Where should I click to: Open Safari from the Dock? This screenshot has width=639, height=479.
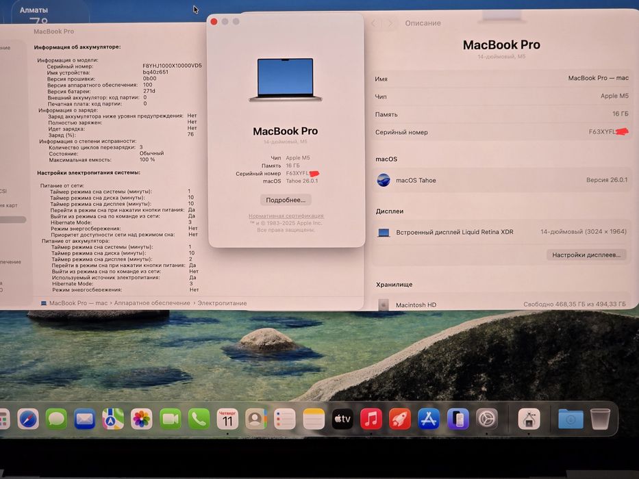coord(28,419)
